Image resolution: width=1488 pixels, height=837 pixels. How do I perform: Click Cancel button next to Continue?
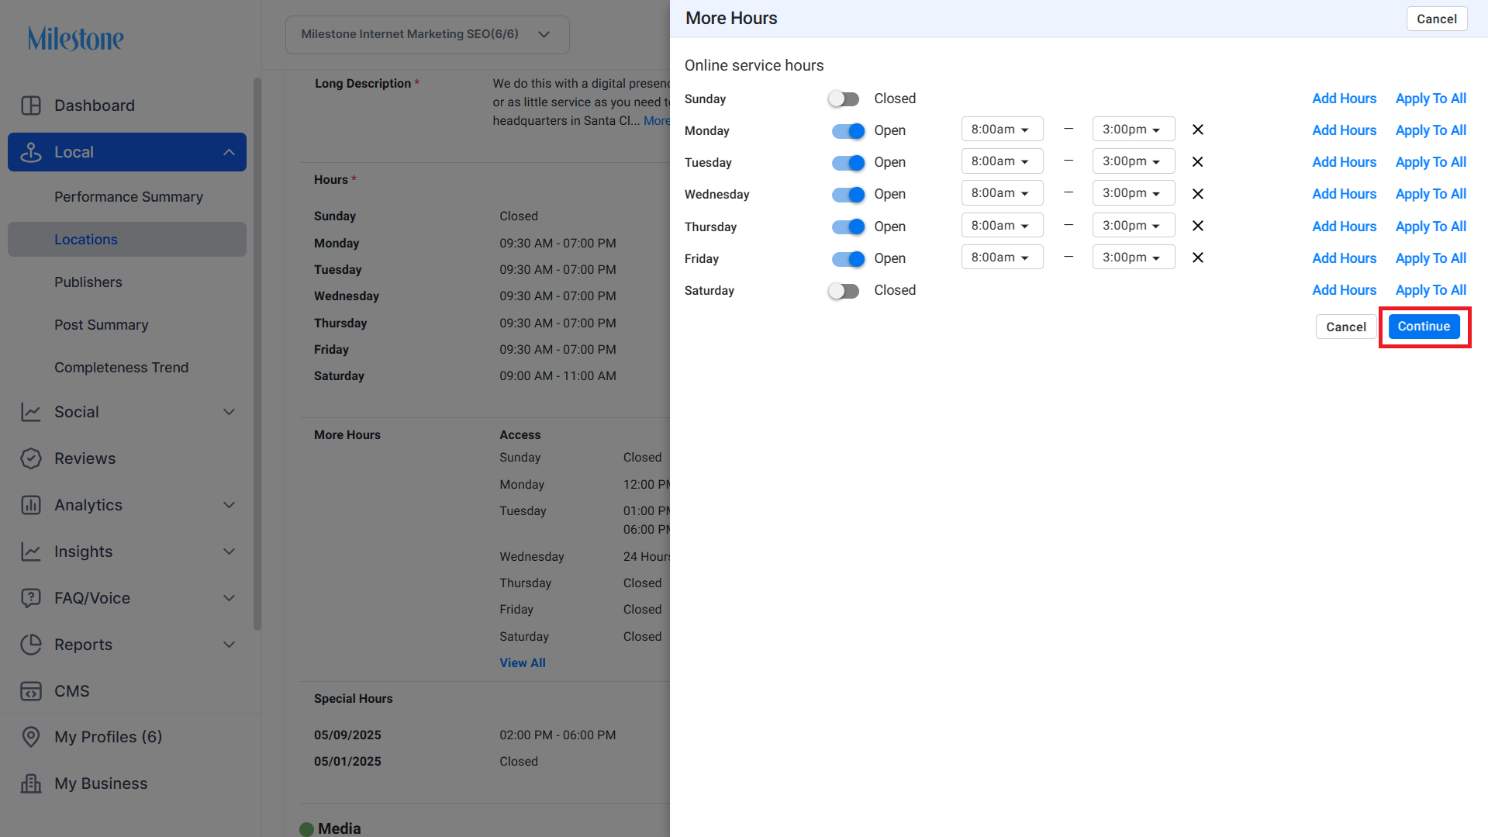[x=1345, y=327]
